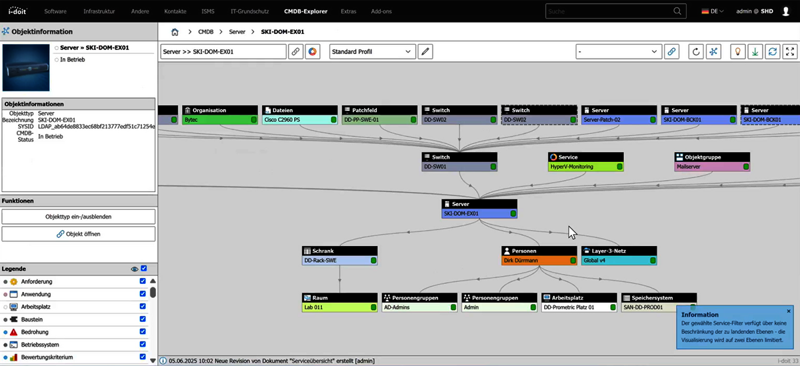Click the link icon next to object field

[x=295, y=51]
